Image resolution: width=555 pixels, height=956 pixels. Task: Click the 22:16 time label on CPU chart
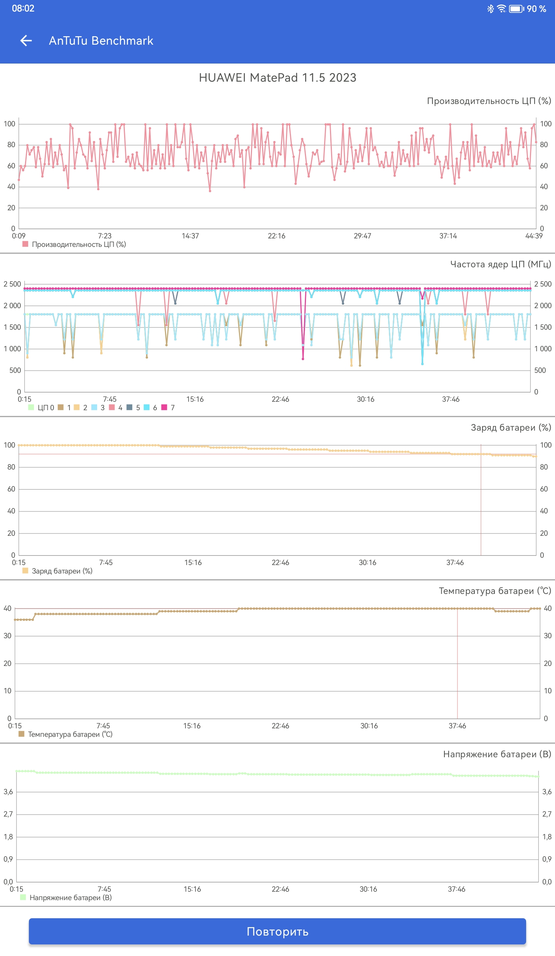[277, 236]
